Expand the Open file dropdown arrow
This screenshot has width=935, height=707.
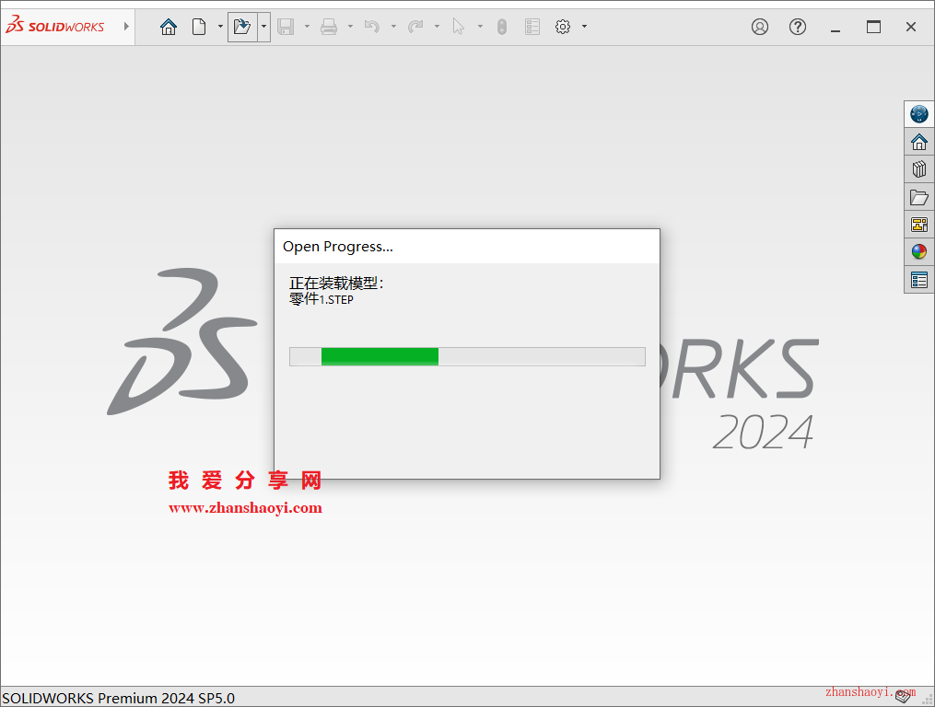click(263, 27)
